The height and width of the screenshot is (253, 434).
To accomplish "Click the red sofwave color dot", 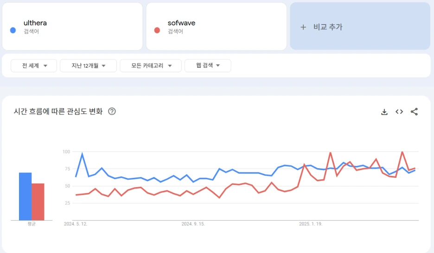I will 157,31.
